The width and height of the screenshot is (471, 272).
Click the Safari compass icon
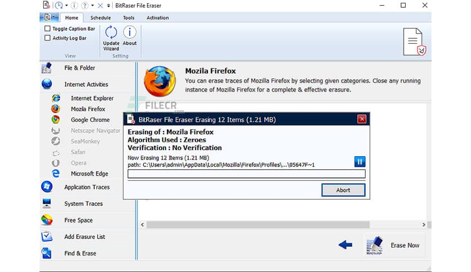(x=56, y=152)
